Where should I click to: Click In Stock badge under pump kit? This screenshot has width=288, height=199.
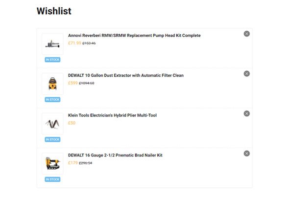pos(52,60)
